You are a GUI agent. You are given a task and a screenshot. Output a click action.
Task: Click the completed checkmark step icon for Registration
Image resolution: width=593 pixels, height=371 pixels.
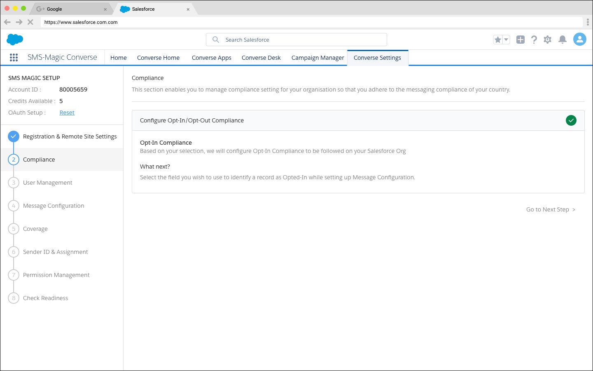click(x=14, y=136)
